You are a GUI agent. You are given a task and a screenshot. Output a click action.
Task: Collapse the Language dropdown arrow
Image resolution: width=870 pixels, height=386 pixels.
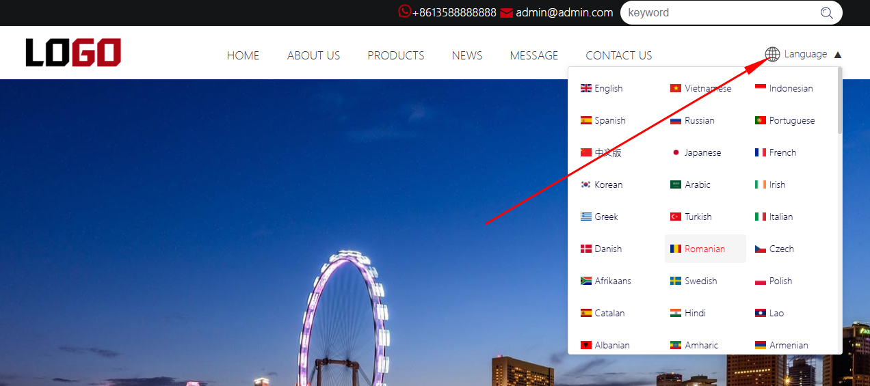tap(838, 55)
